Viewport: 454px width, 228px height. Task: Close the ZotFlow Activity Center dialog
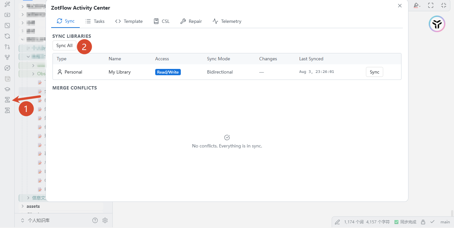(400, 6)
